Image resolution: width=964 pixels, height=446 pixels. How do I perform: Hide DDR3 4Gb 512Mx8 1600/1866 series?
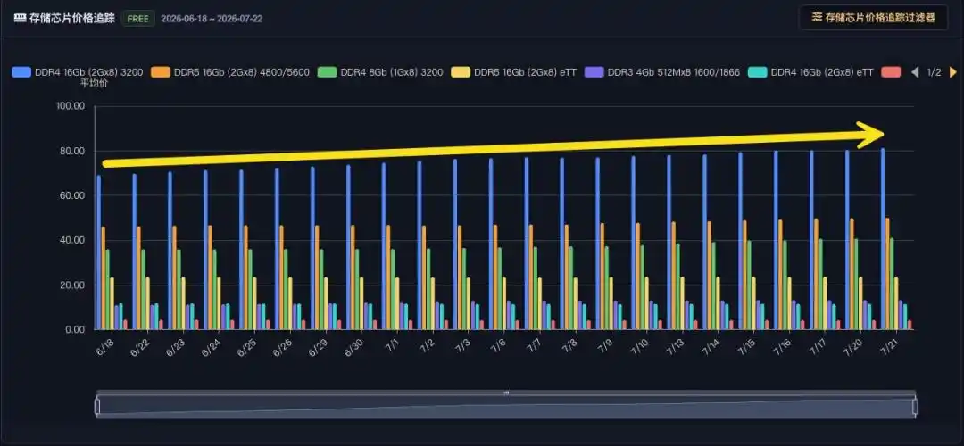pyautogui.click(x=662, y=72)
